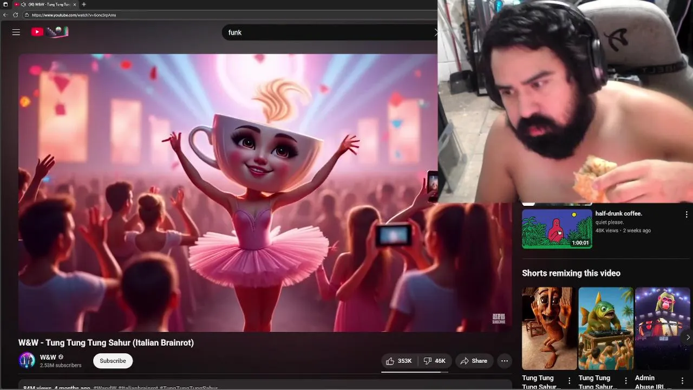This screenshot has width=693, height=390.
Task: Subscribe to W&W channel
Action: (x=113, y=361)
